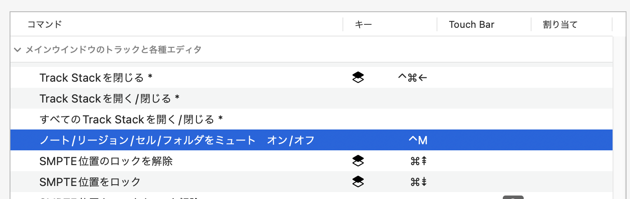
Task: Select すべてのTrack Stackを開く/閉じる command
Action: click(131, 119)
